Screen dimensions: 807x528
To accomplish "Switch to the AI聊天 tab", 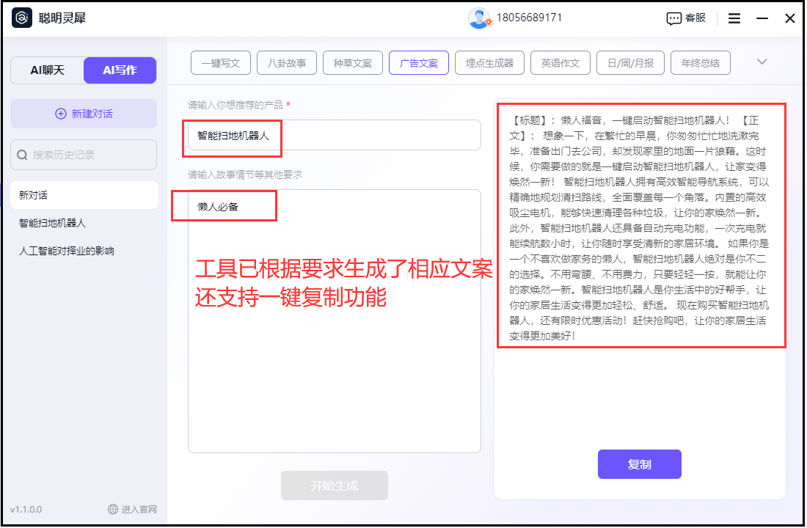I will pyautogui.click(x=47, y=70).
